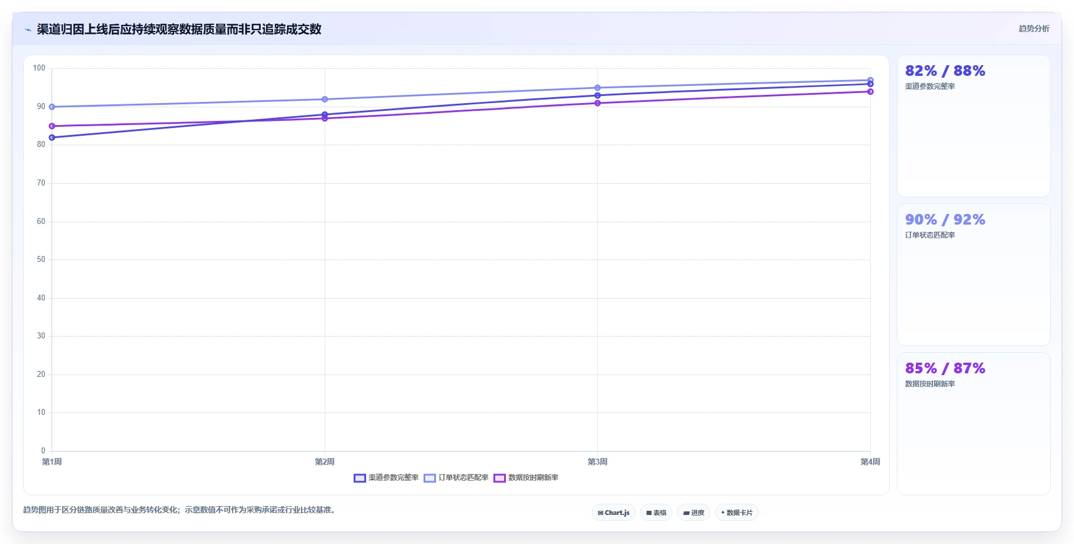
Task: Click the 50 y-axis label
Action: [x=41, y=260]
